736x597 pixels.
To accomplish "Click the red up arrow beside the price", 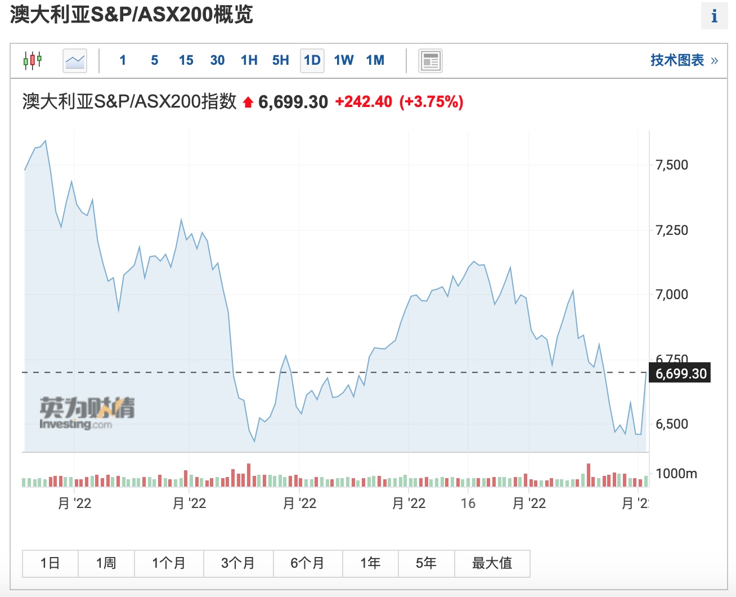I will point(248,103).
